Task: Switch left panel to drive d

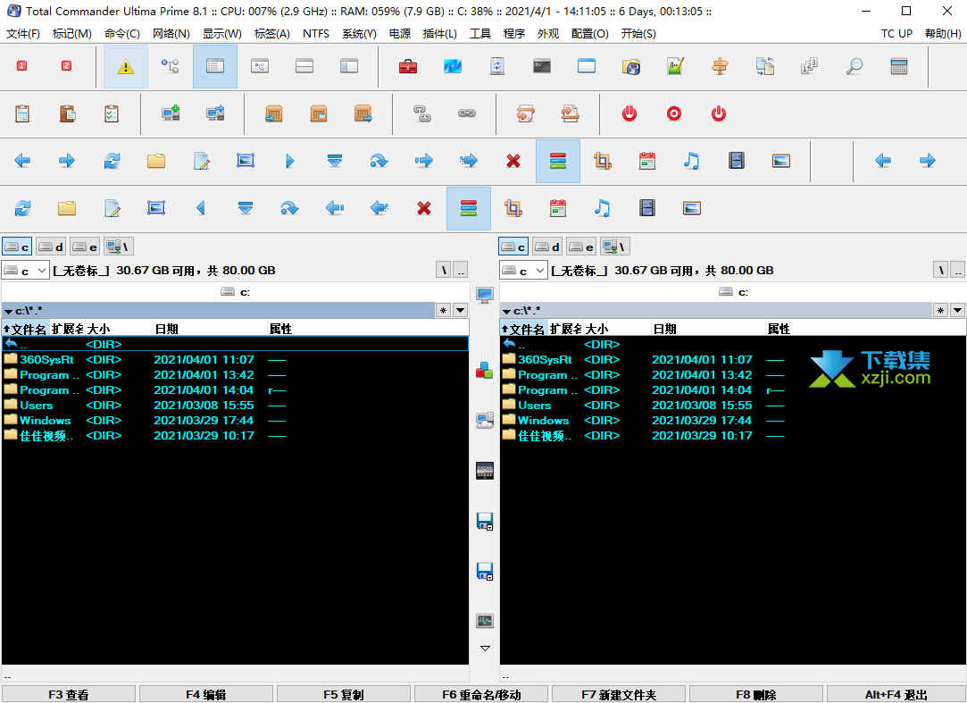Action: [51, 247]
